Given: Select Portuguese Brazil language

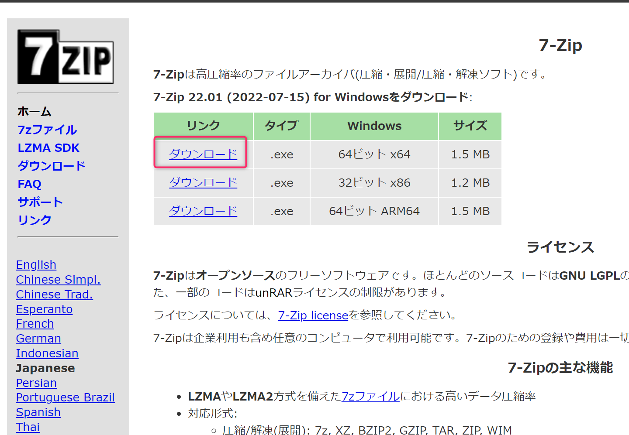Looking at the screenshot, I should 65,397.
